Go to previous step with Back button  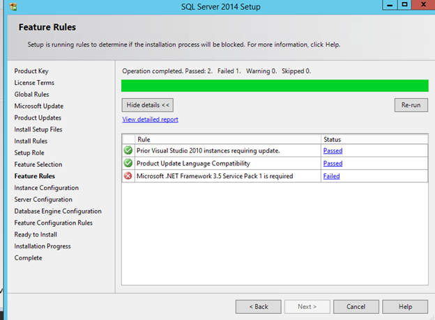259,307
